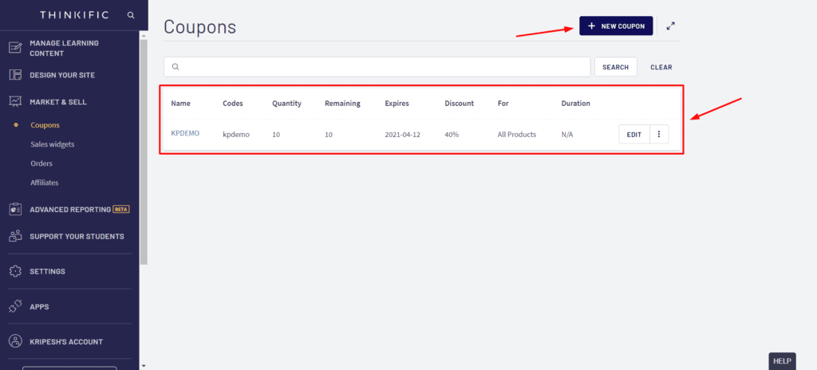The height and width of the screenshot is (370, 817).
Task: Create a coupon with New Coupon button
Action: point(616,26)
